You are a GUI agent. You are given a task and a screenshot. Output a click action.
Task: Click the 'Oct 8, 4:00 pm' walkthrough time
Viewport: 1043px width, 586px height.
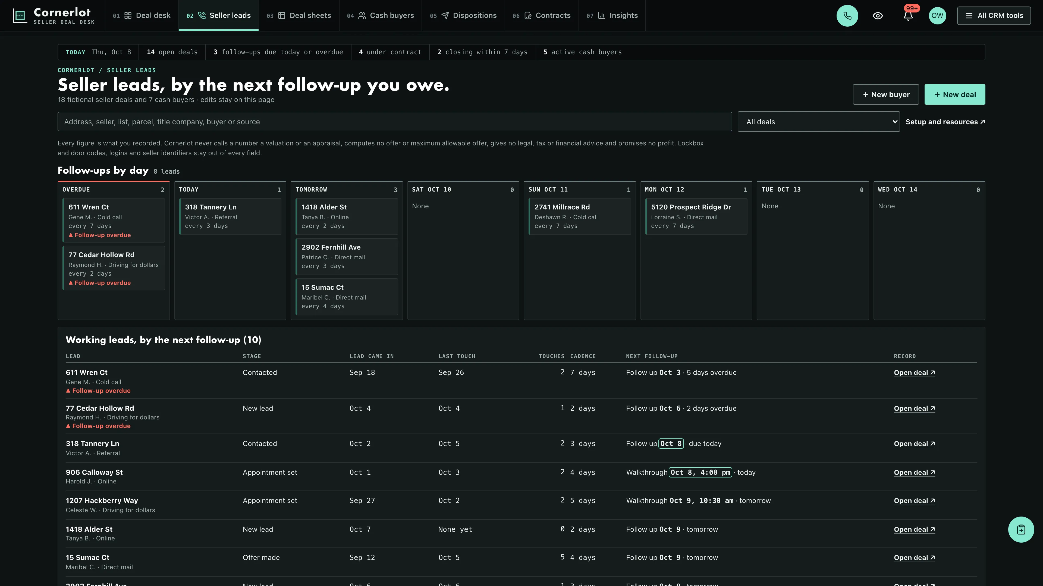tap(700, 472)
